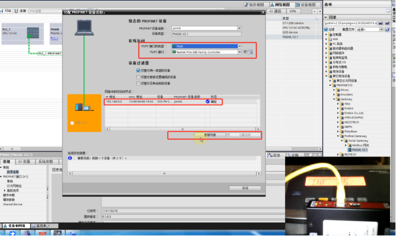Screen dimensions: 396x236
Task: Click the status checkmark icon in the device row
Action: coord(208,102)
